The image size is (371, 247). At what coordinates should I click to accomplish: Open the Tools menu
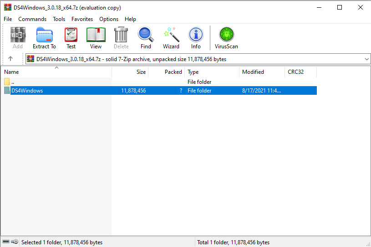pos(59,19)
